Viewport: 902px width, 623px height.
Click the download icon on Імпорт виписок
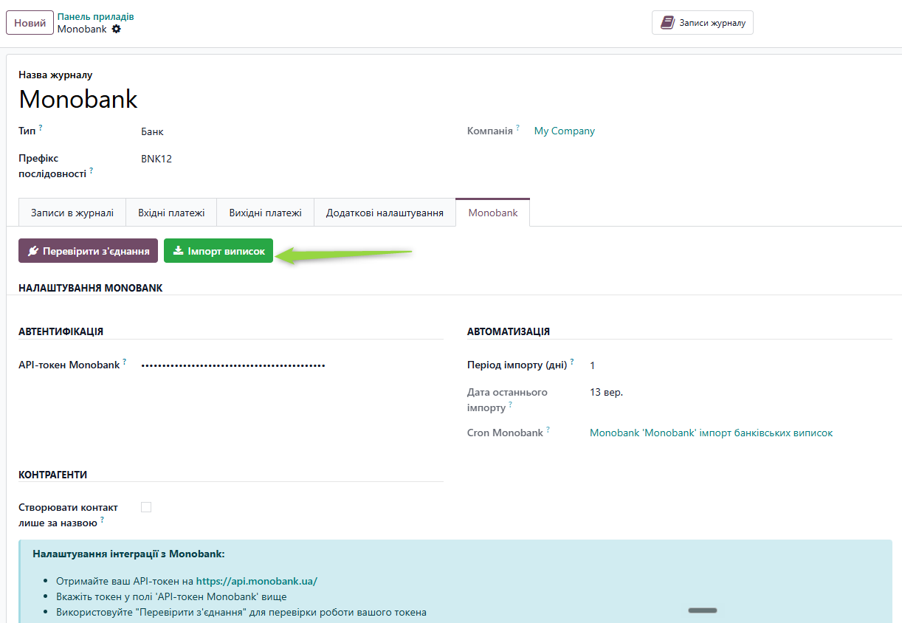tap(178, 251)
